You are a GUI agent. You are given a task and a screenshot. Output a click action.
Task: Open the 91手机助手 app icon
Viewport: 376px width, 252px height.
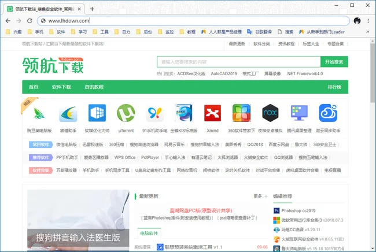point(154,113)
